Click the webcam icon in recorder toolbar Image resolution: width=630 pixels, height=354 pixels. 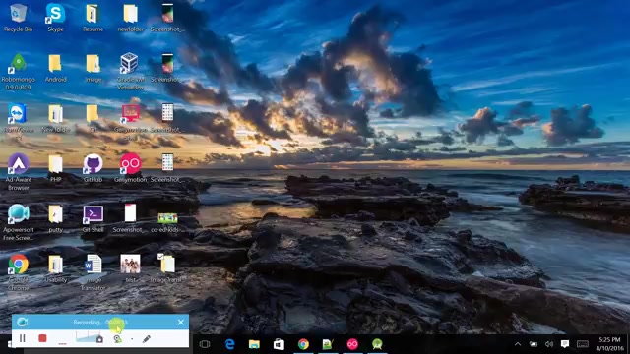coord(118,339)
